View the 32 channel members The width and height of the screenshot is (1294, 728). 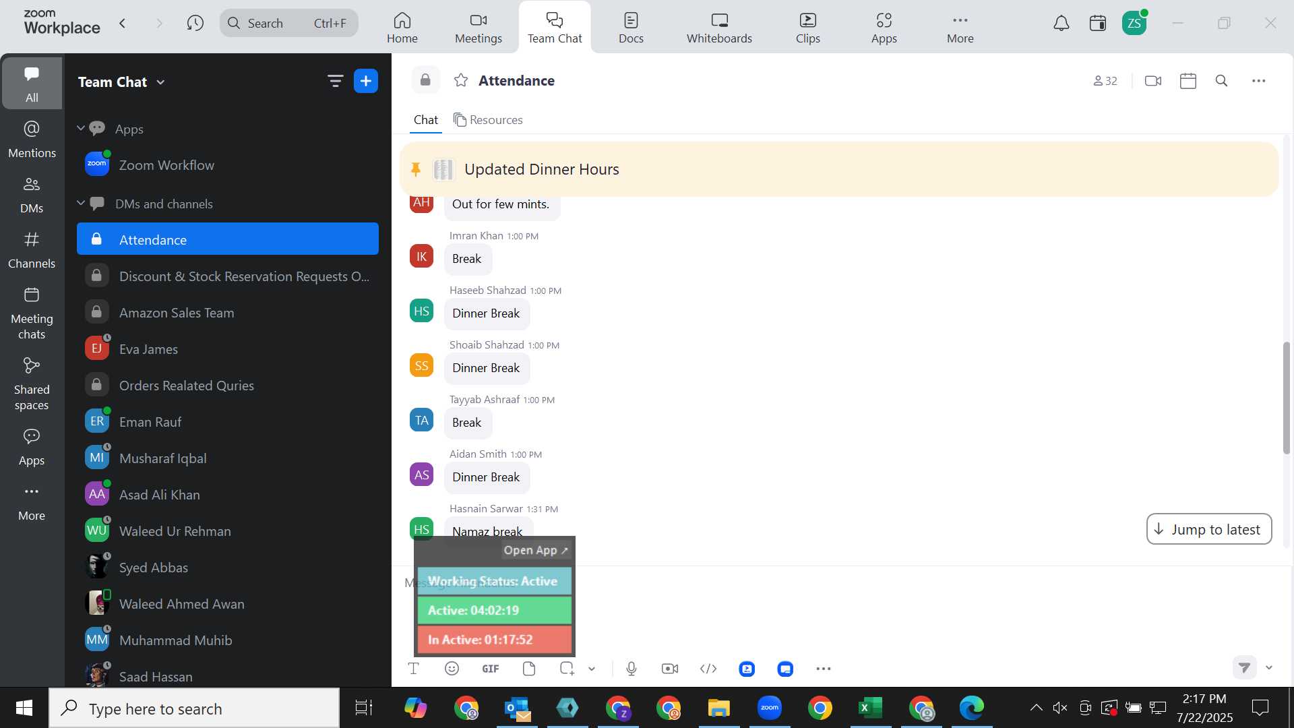[1105, 81]
